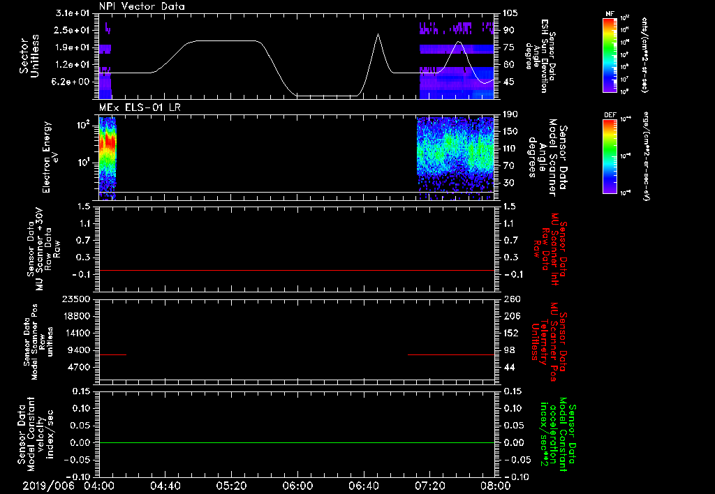
Task: Click the '23500' scanner position tick value
Action: 77,299
